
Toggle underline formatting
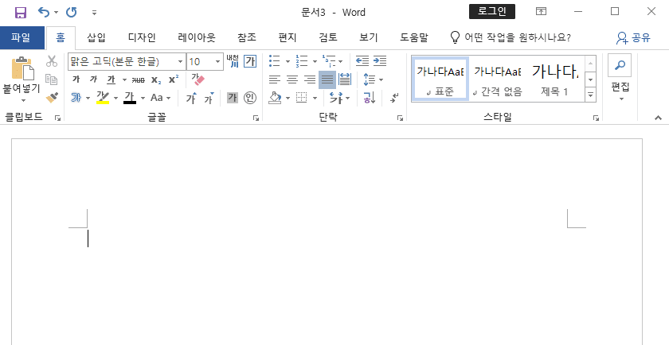click(111, 79)
